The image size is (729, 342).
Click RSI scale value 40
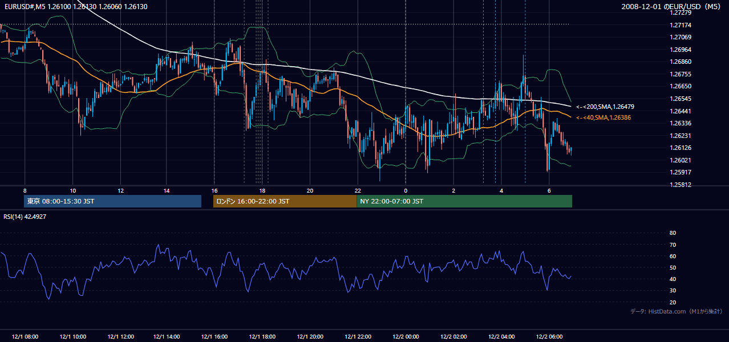(x=673, y=279)
